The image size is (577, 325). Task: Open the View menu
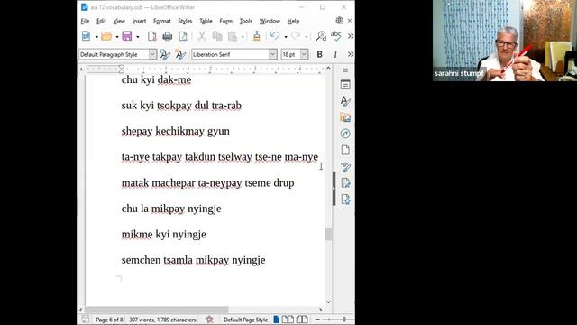click(x=119, y=21)
